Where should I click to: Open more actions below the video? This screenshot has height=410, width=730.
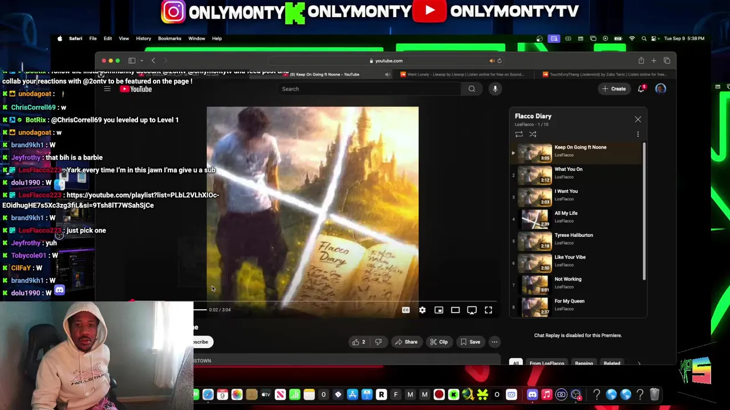494,342
